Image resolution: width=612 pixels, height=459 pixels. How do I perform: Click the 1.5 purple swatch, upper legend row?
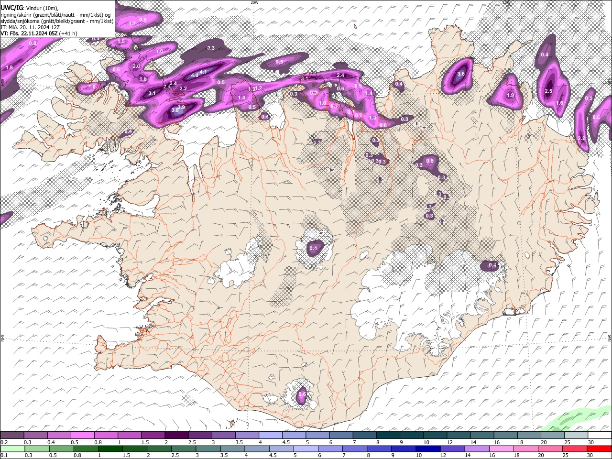(x=153, y=435)
